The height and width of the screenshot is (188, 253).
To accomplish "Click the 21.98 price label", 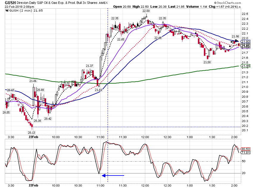I will click(x=235, y=36).
